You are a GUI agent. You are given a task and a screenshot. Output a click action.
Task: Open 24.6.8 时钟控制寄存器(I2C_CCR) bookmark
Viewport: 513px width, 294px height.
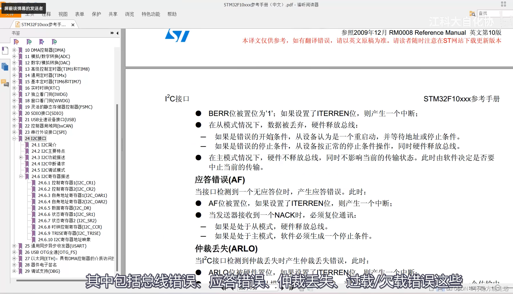point(70,227)
